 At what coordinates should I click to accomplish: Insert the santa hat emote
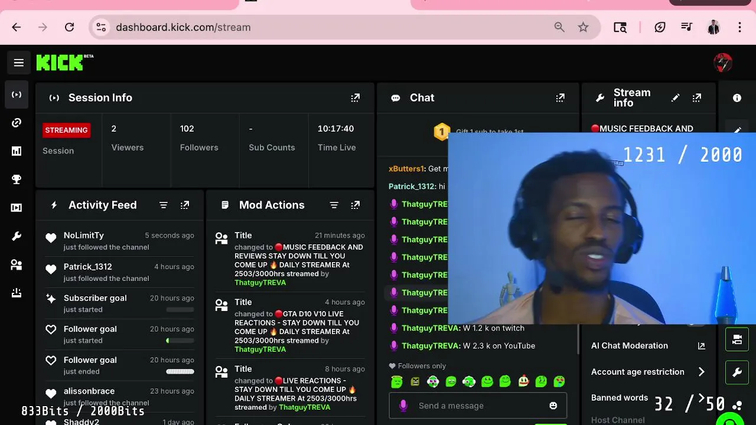pos(523,381)
